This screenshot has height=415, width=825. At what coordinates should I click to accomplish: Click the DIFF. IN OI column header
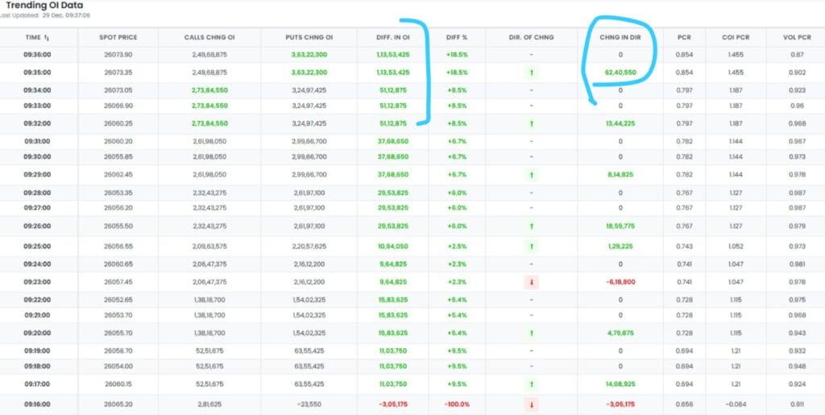click(392, 38)
